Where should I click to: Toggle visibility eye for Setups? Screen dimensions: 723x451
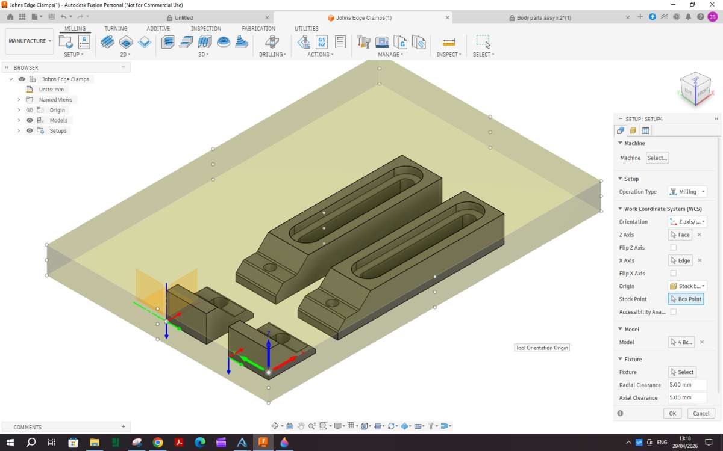pos(30,130)
